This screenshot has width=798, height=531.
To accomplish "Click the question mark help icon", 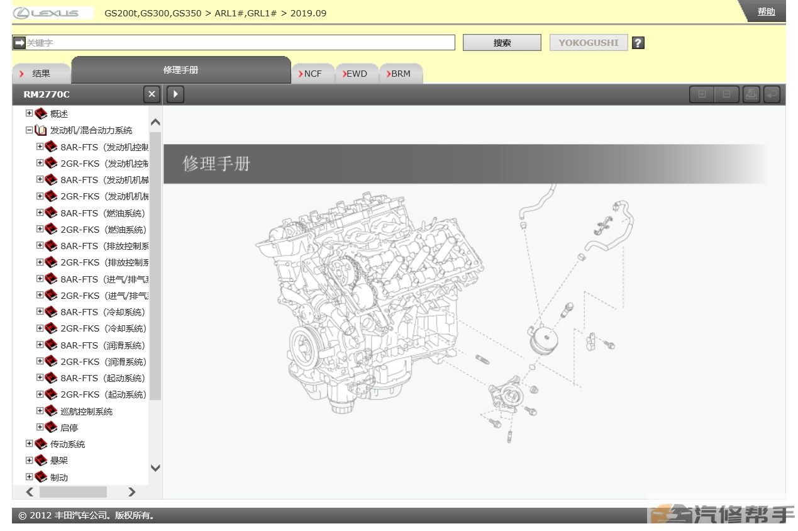I will pyautogui.click(x=638, y=43).
